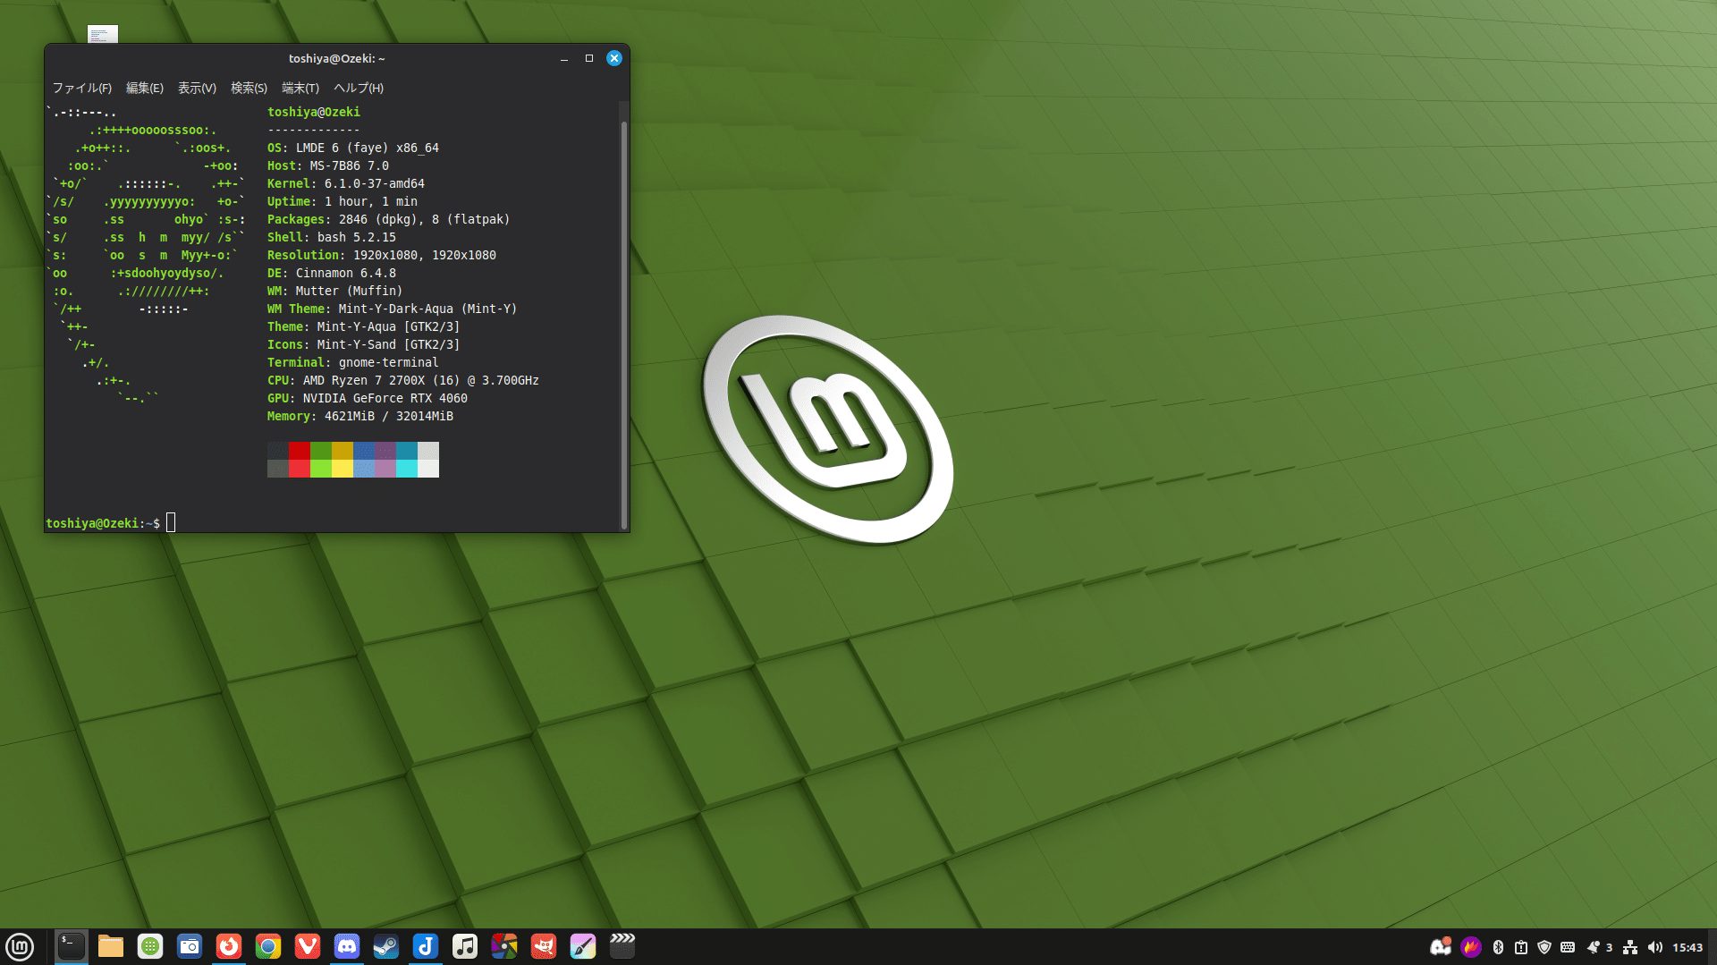Click the shield update manager tray icon
The height and width of the screenshot is (965, 1717).
[x=1544, y=947]
